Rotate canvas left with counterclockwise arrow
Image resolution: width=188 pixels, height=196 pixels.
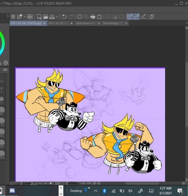pyautogui.click(x=83, y=183)
